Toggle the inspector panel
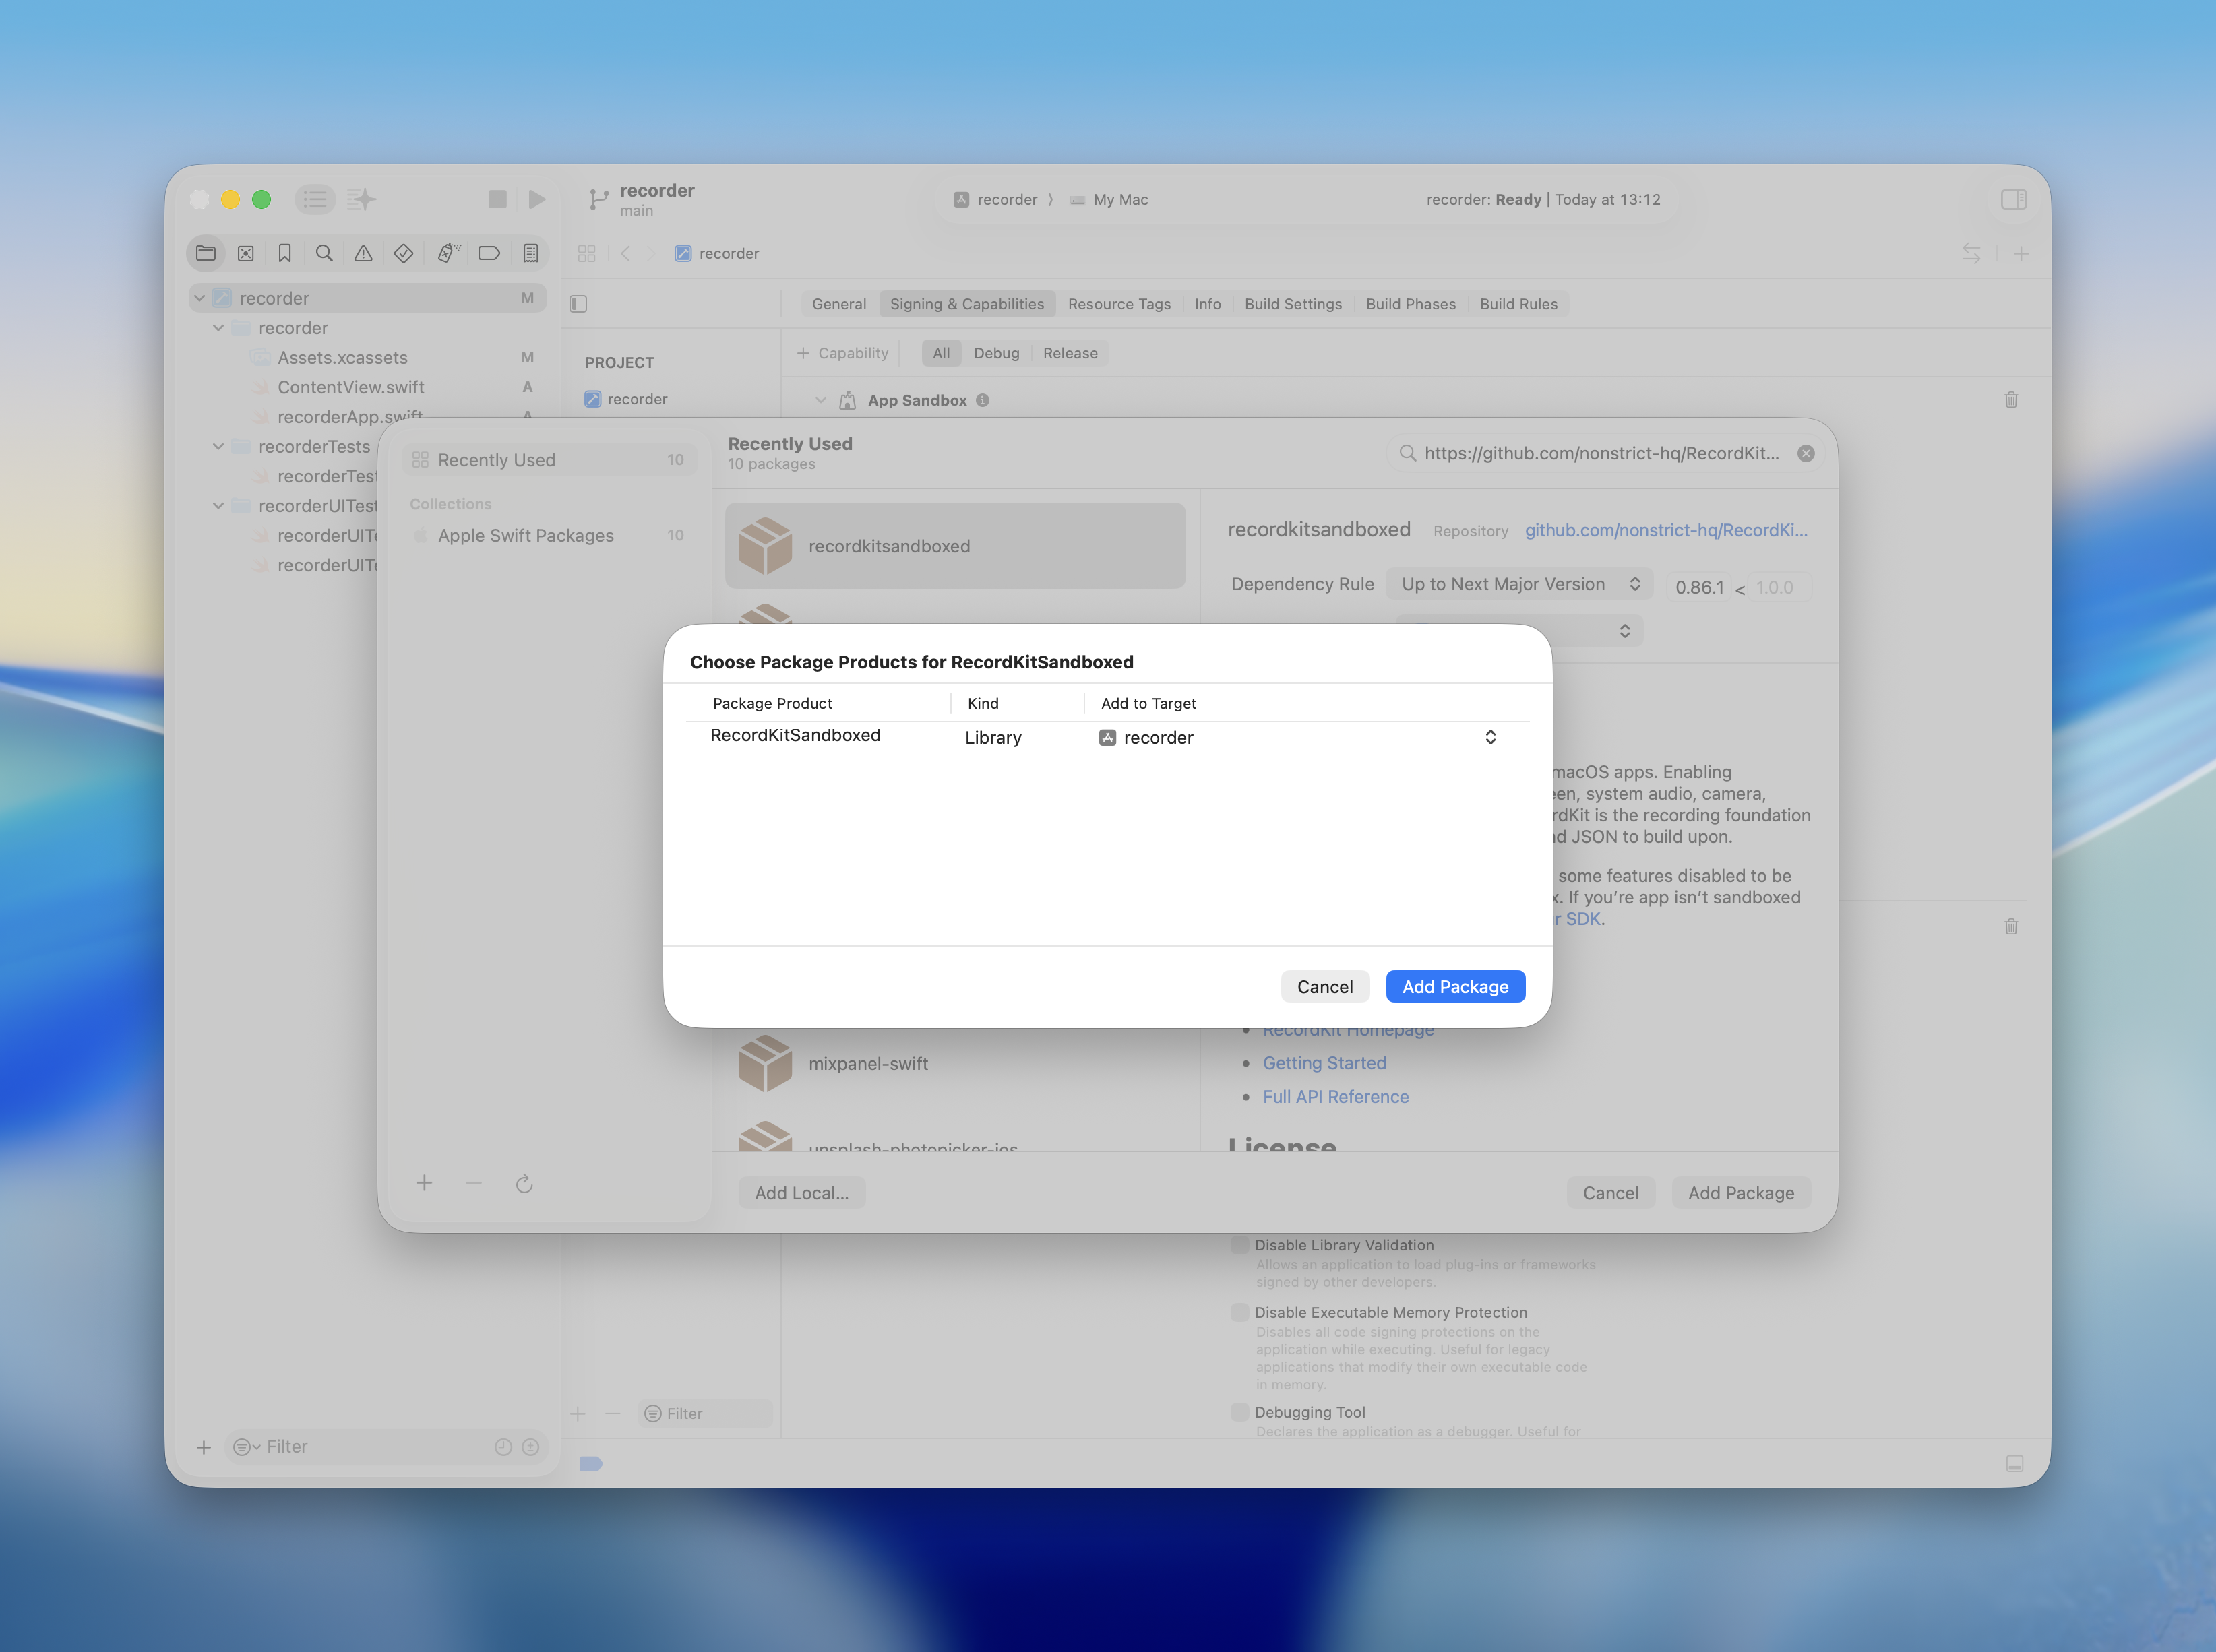 (2014, 199)
